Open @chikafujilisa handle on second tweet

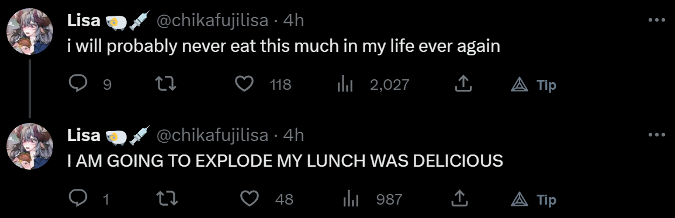coord(212,136)
